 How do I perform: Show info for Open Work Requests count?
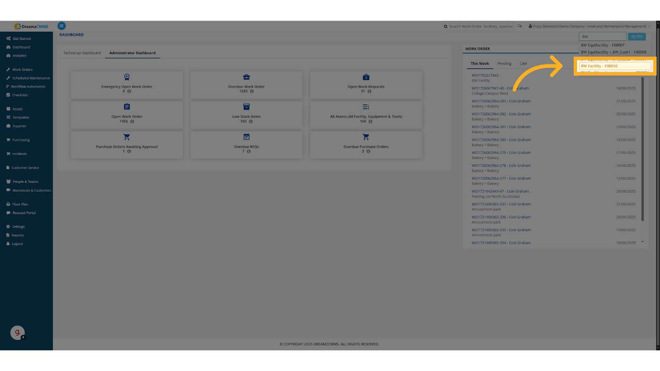pyautogui.click(x=369, y=92)
